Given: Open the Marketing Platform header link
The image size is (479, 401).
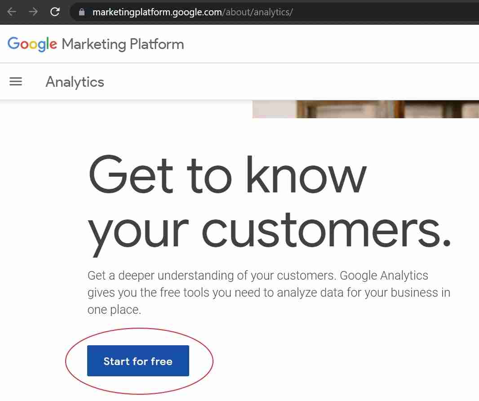Looking at the screenshot, I should pyautogui.click(x=123, y=45).
